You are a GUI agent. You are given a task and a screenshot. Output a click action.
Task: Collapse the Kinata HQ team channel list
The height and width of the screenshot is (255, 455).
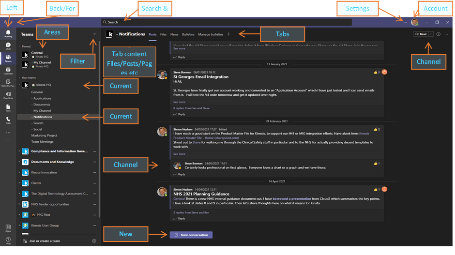pos(20,85)
